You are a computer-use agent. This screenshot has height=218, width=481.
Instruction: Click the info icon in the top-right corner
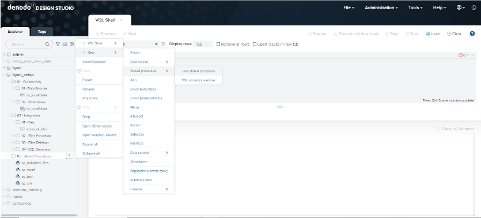(474, 7)
